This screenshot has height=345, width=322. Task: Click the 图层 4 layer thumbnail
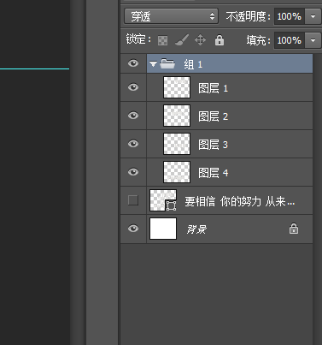coord(177,172)
